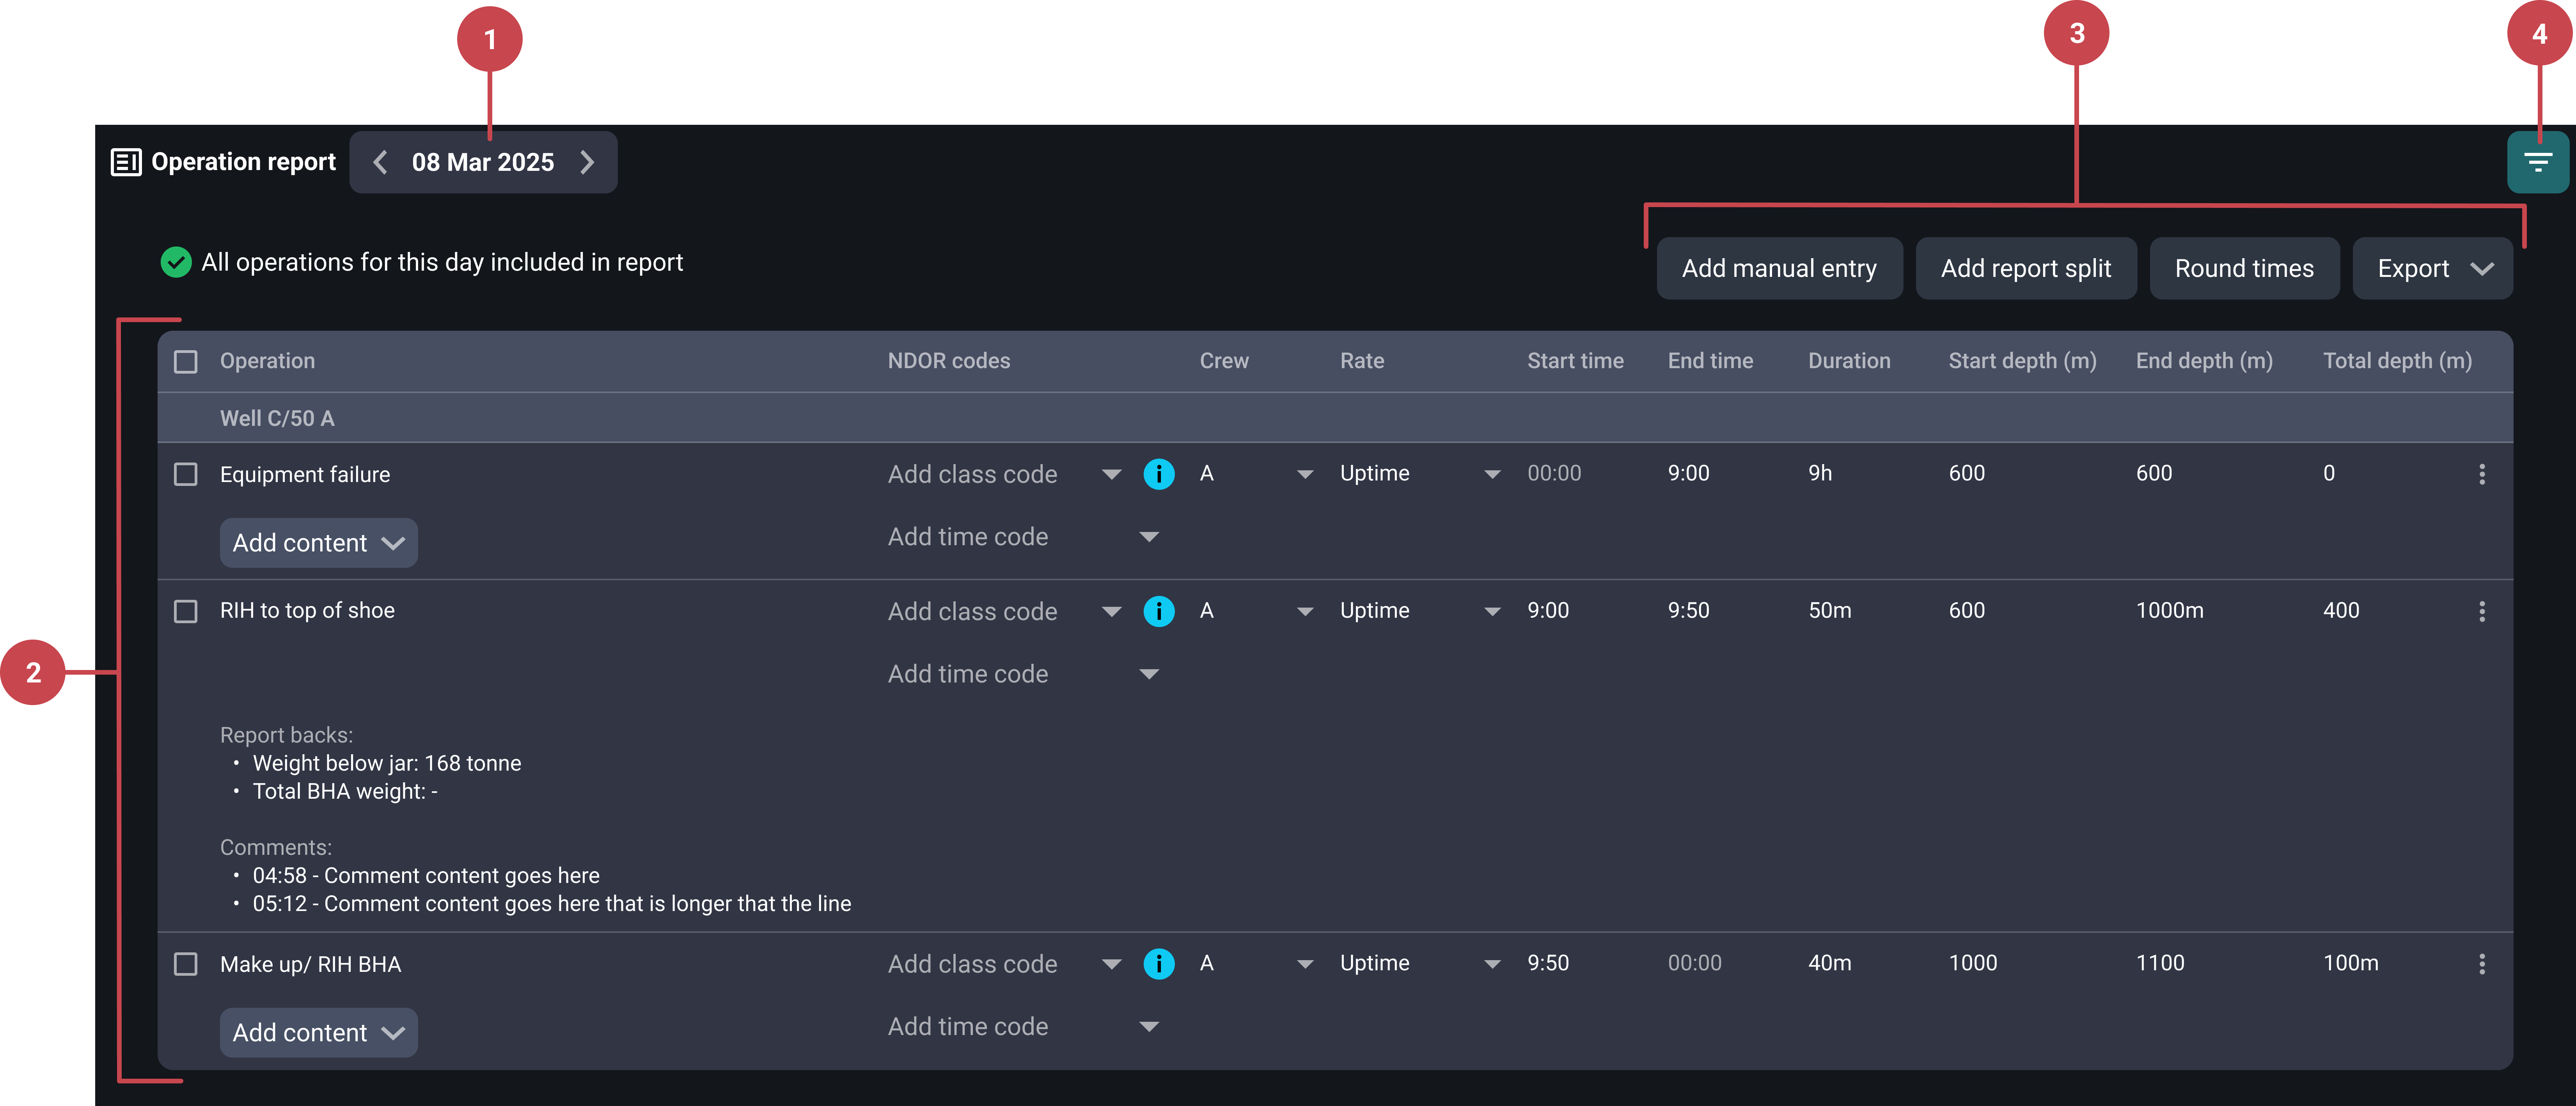The height and width of the screenshot is (1106, 2576).
Task: Go to previous day in date selector
Action: coord(380,162)
